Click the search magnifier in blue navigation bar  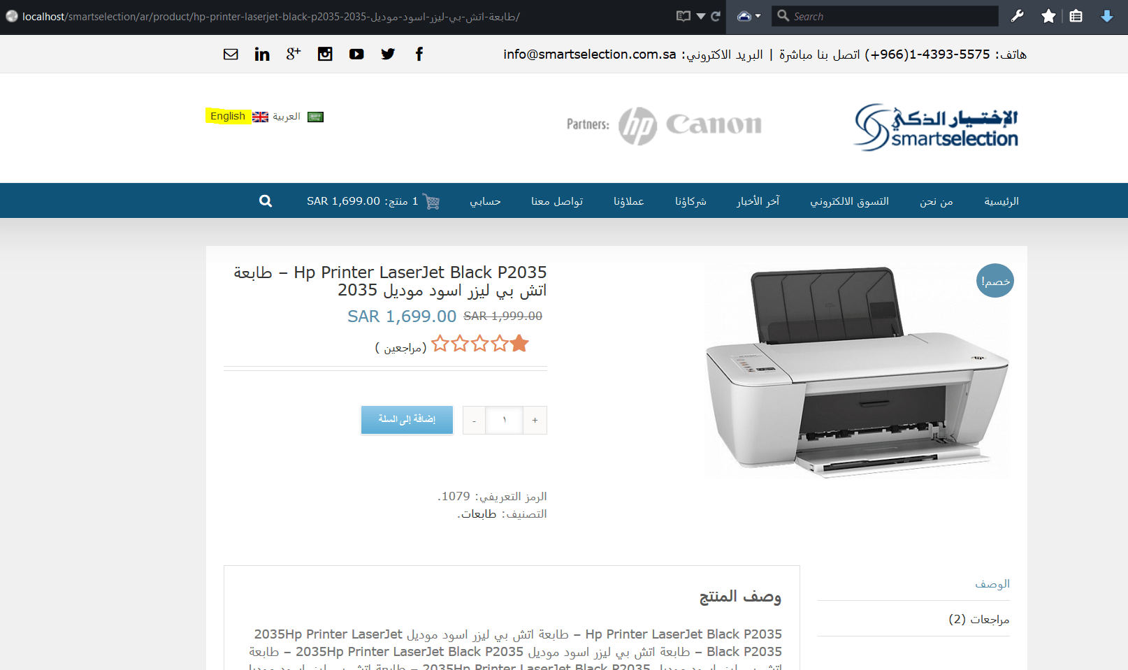(x=266, y=201)
